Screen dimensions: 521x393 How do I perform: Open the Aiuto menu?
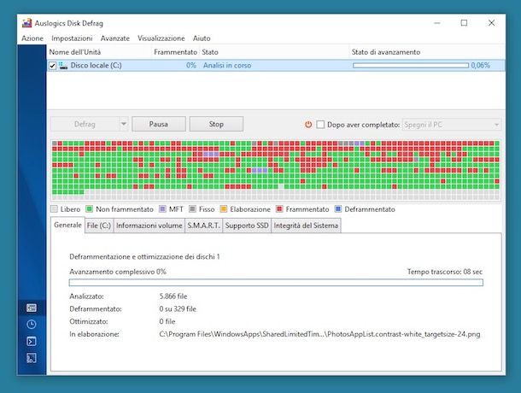(x=202, y=38)
